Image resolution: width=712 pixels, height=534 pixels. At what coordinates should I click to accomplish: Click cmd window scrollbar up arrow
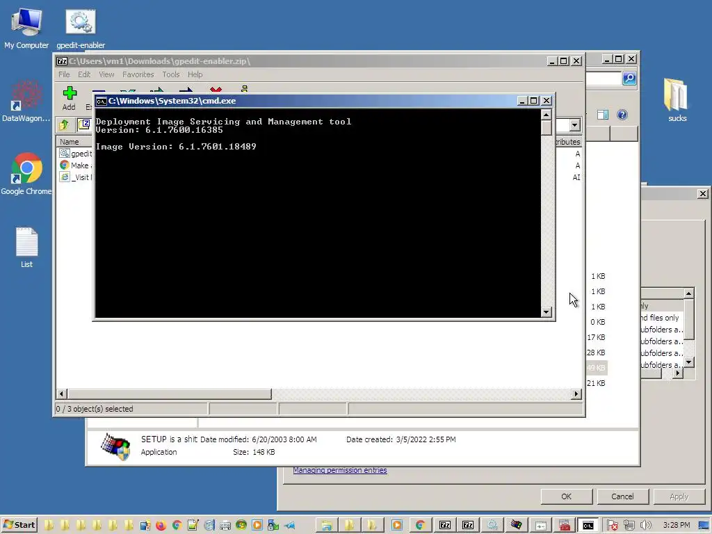(x=547, y=115)
